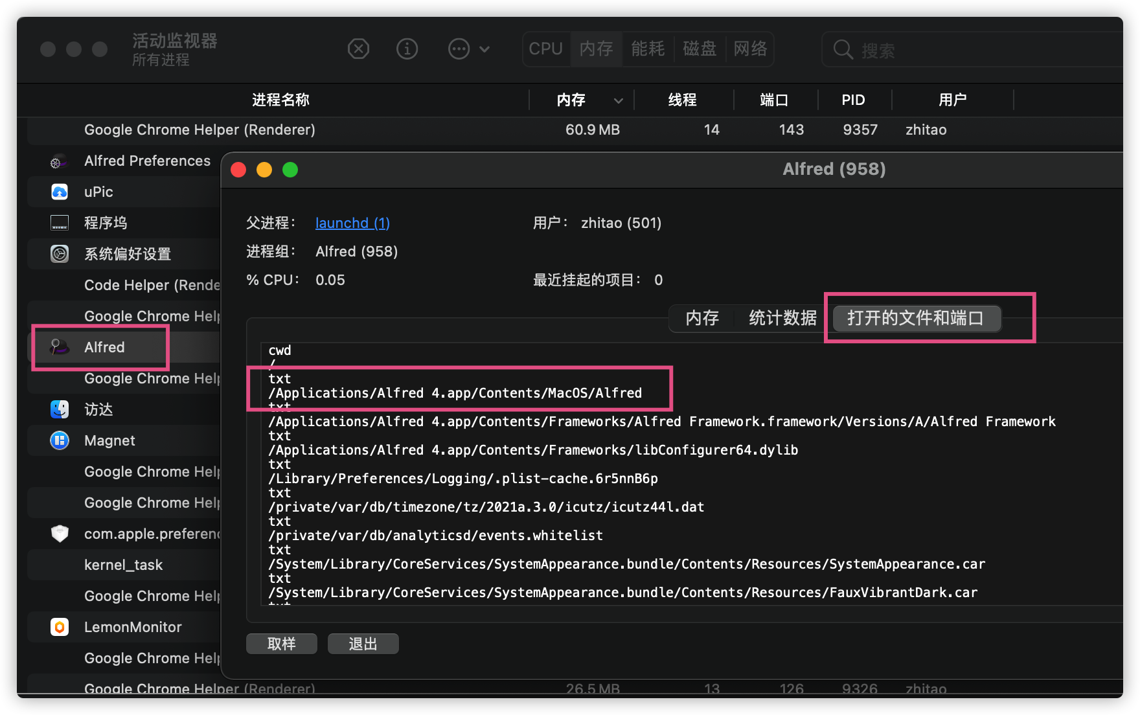The image size is (1140, 715).
Task: Sort by 线程 column header
Action: [x=683, y=100]
